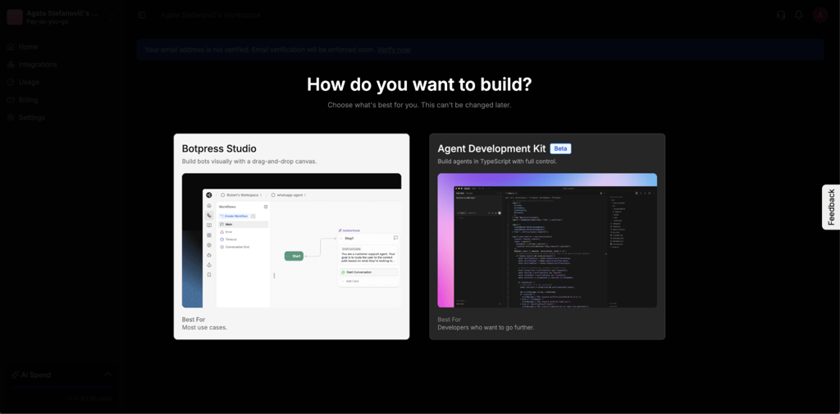
Task: Click "How do you want to build?" heading
Action: tap(419, 84)
